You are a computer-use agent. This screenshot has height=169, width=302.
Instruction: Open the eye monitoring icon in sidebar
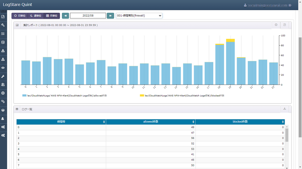tap(3, 68)
